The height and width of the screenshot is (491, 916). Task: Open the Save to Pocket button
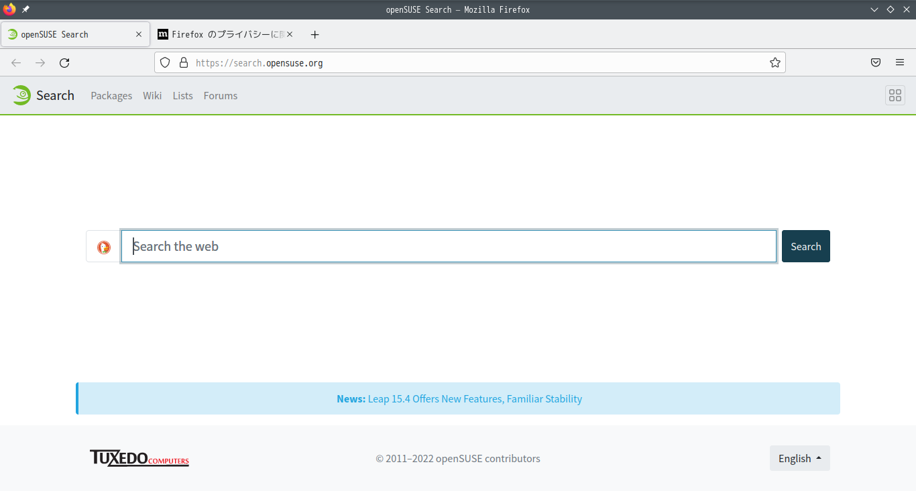coord(876,62)
